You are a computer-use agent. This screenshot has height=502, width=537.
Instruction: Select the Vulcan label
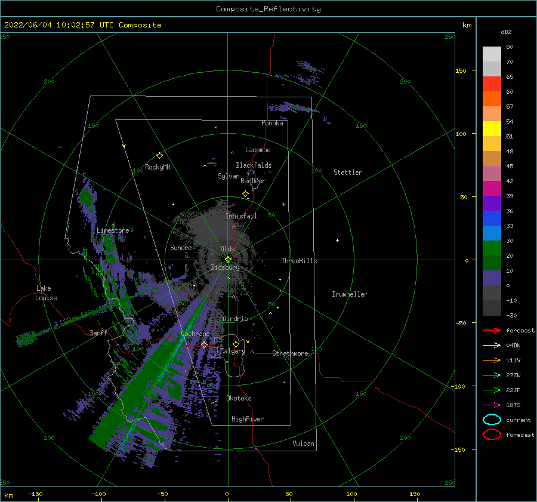304,444
